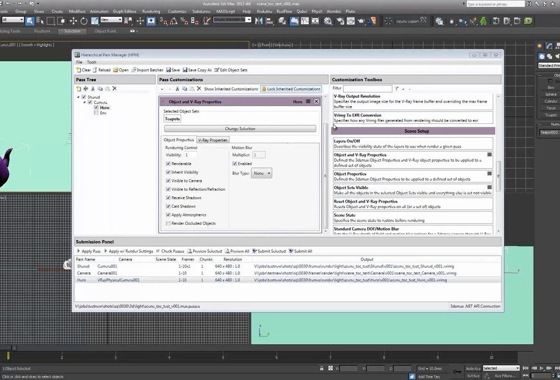The height and width of the screenshot is (380, 560).
Task: Uncheck the Cast Shadows checkbox
Action: pyautogui.click(x=168, y=206)
